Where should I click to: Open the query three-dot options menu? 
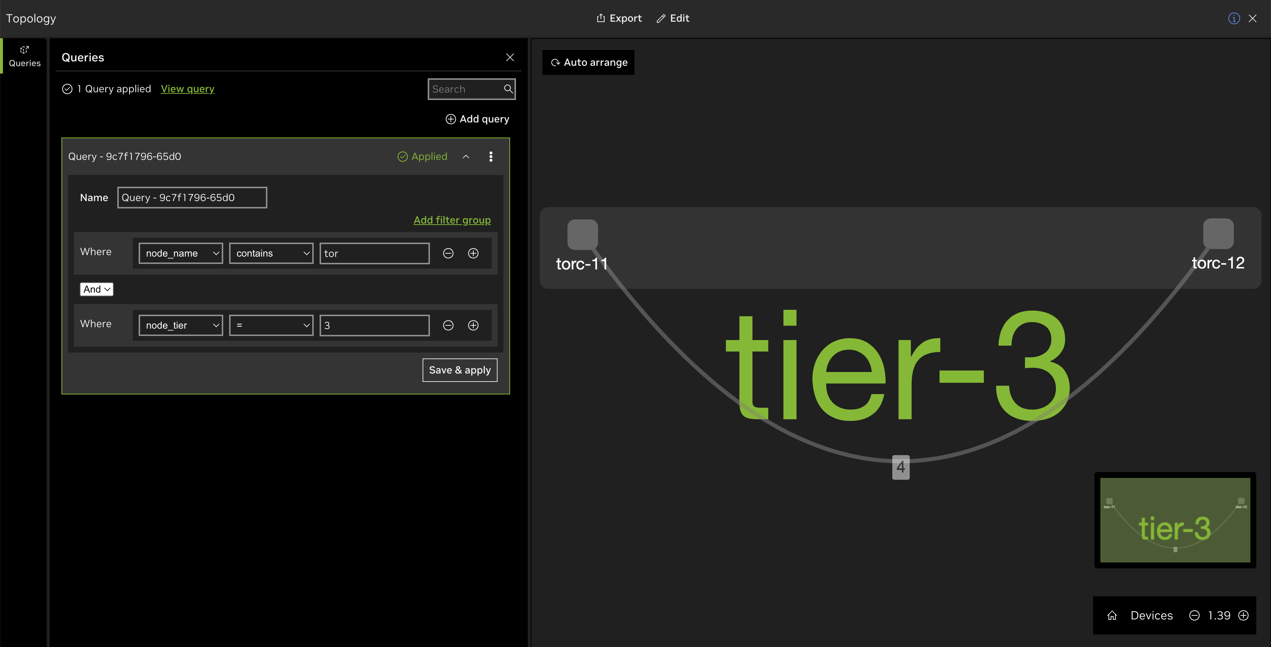(x=491, y=156)
